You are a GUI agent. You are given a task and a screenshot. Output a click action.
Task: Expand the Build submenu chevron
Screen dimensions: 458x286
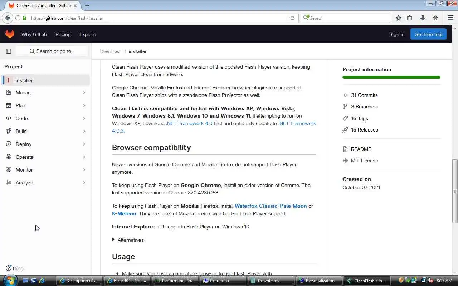(84, 131)
